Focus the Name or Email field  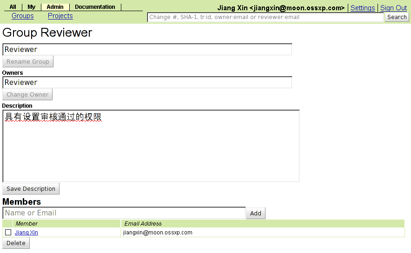[124, 213]
